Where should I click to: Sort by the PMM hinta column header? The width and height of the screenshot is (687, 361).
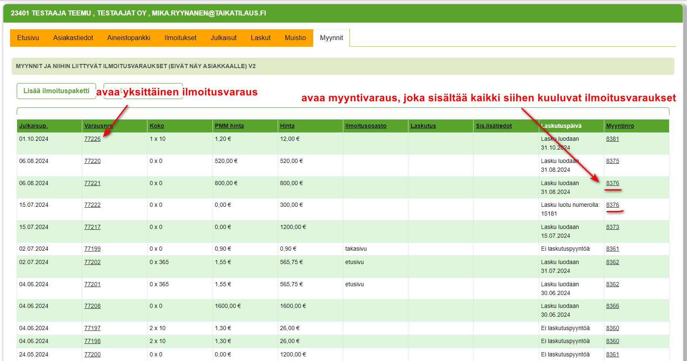coord(229,126)
